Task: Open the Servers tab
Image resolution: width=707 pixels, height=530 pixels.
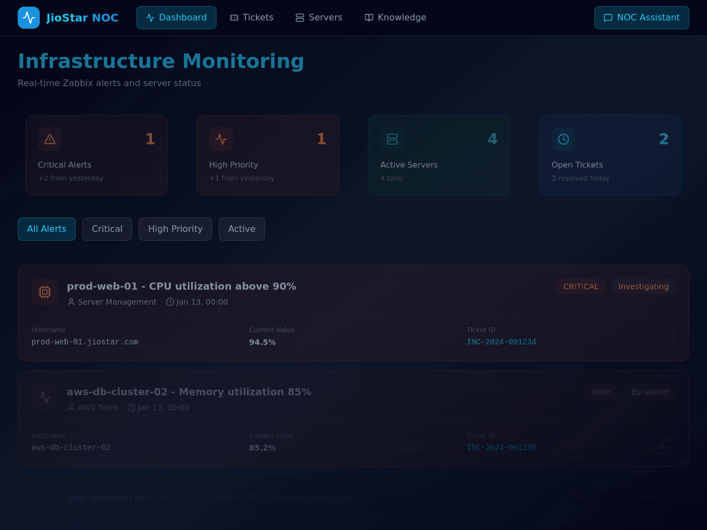Action: click(319, 18)
